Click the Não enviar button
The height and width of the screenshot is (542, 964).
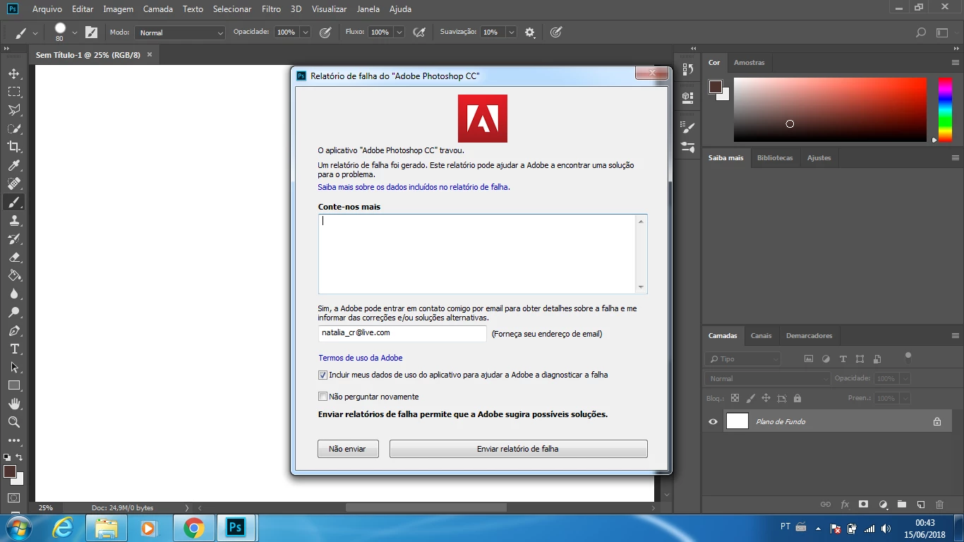pyautogui.click(x=348, y=449)
